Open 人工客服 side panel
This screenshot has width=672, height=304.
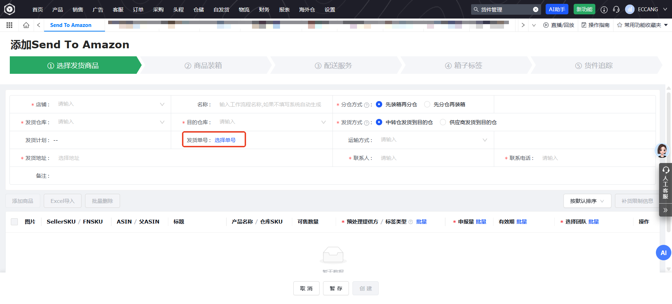[x=665, y=183]
